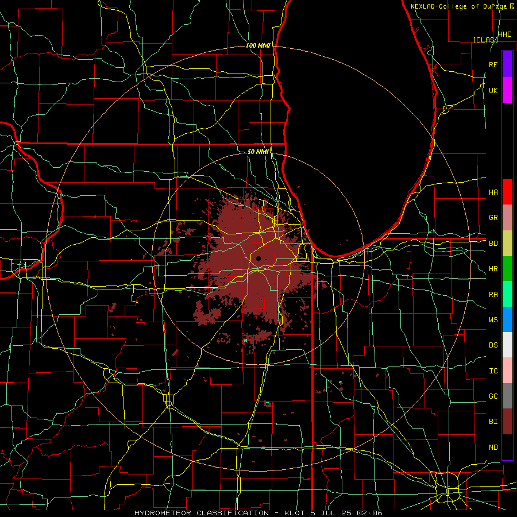Click the [CLAS] units label
The width and height of the screenshot is (517, 517).
tap(485, 40)
